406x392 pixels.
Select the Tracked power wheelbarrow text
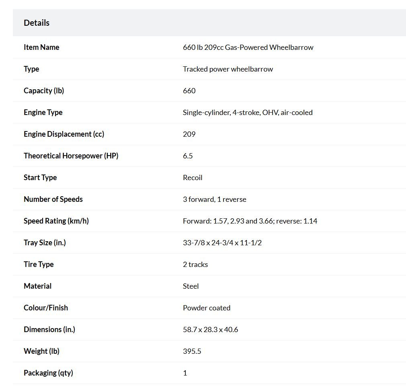click(228, 69)
